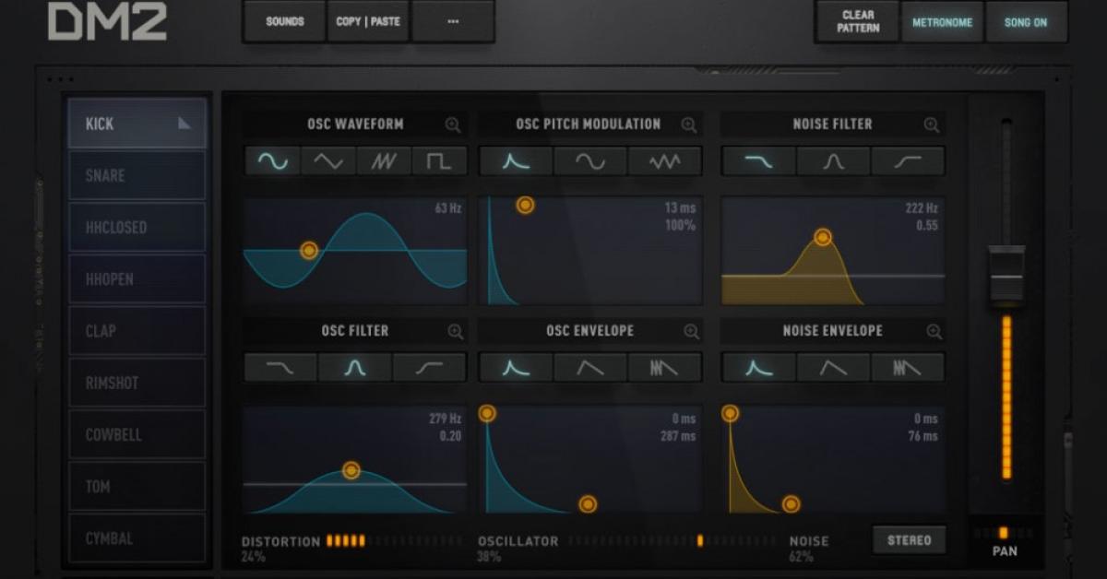Expand the OSC Waveform panel with its magnifier

pyautogui.click(x=452, y=123)
